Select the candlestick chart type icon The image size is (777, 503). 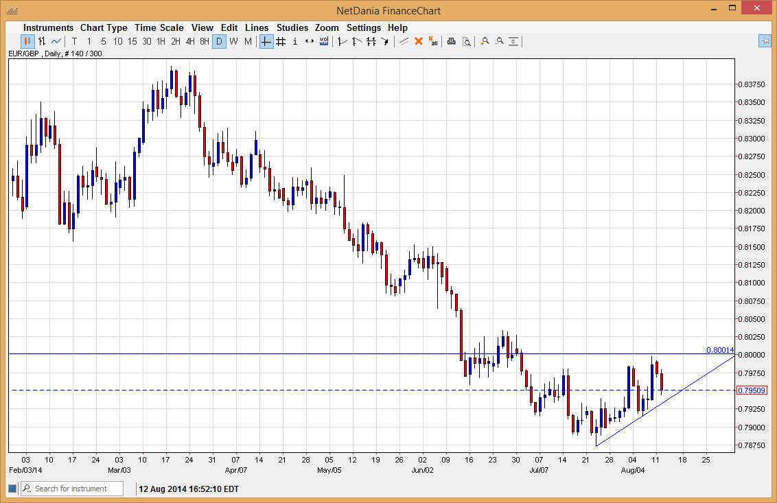click(27, 41)
